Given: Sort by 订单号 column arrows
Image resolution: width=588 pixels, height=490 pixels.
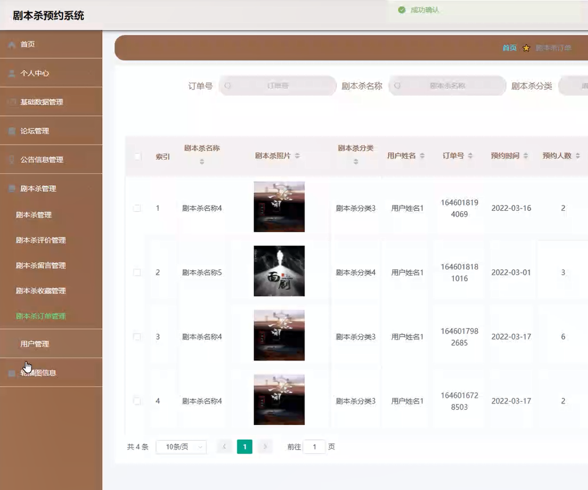Looking at the screenshot, I should coord(470,156).
